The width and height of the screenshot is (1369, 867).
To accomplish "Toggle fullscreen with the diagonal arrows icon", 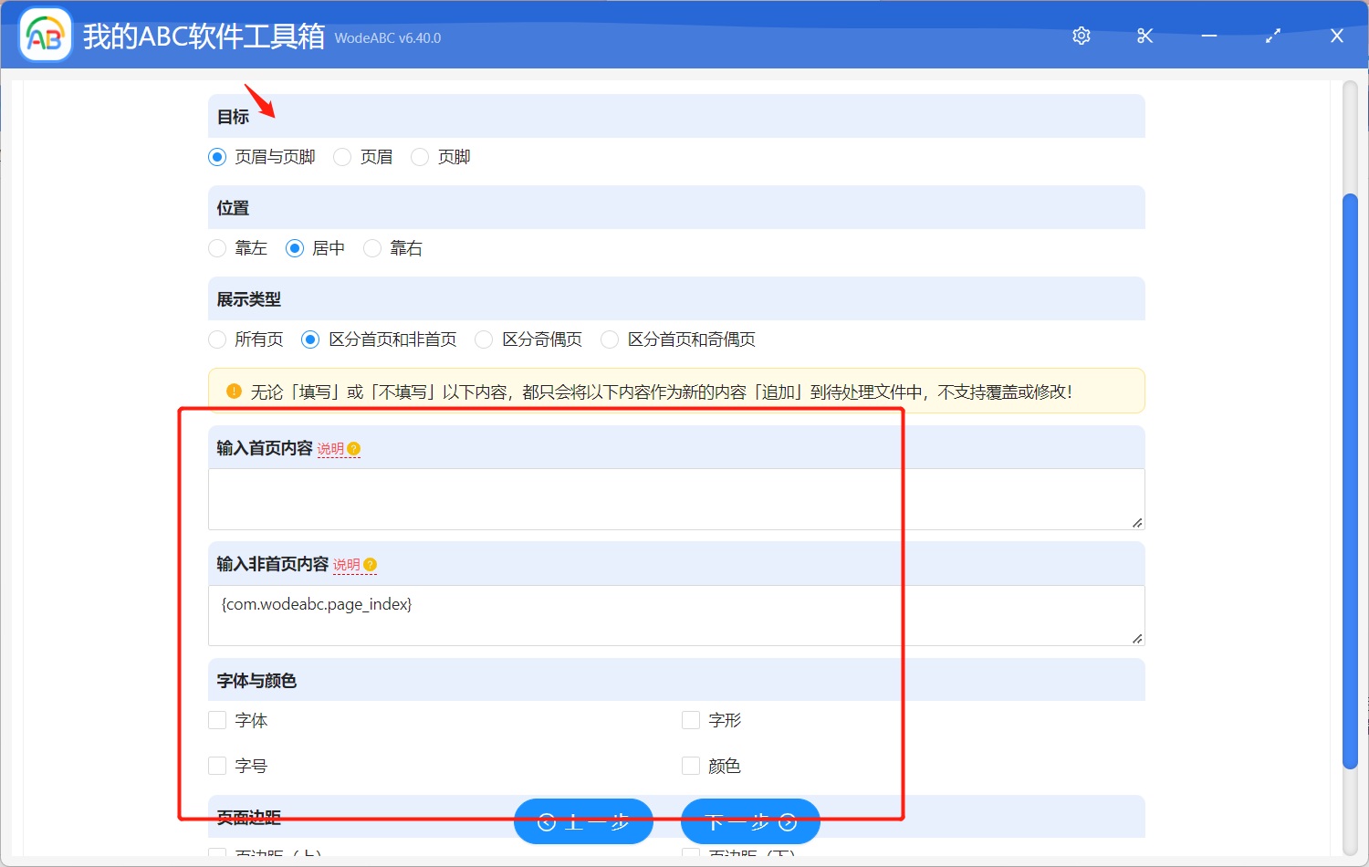I will pyautogui.click(x=1272, y=36).
